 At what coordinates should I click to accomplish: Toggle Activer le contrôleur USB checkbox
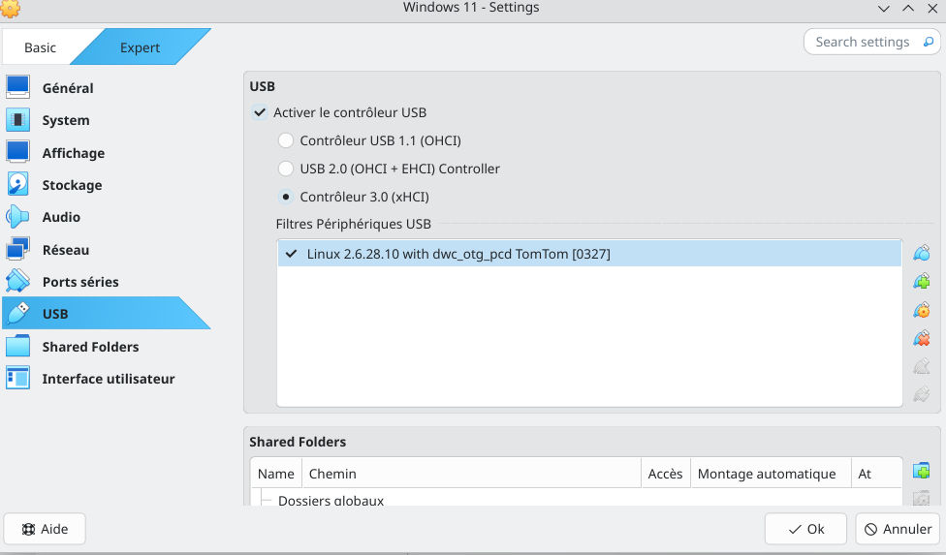coord(260,112)
